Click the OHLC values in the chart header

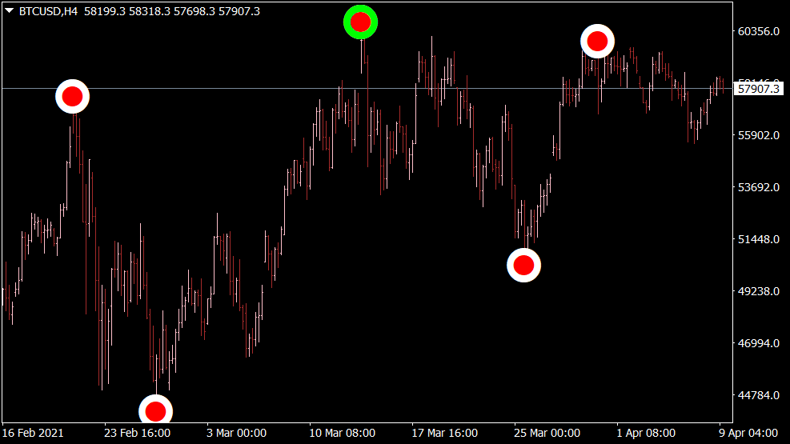pyautogui.click(x=170, y=11)
